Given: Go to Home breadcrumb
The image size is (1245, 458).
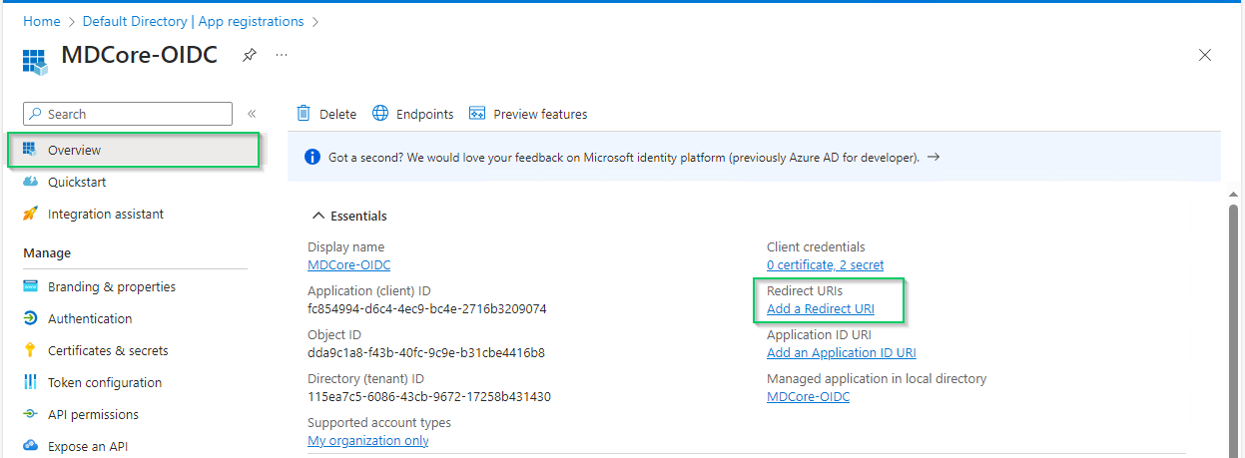Looking at the screenshot, I should (41, 21).
